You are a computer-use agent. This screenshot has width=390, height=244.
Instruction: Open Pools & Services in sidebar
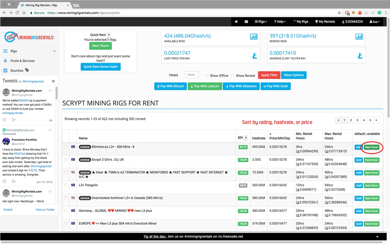coord(23,61)
